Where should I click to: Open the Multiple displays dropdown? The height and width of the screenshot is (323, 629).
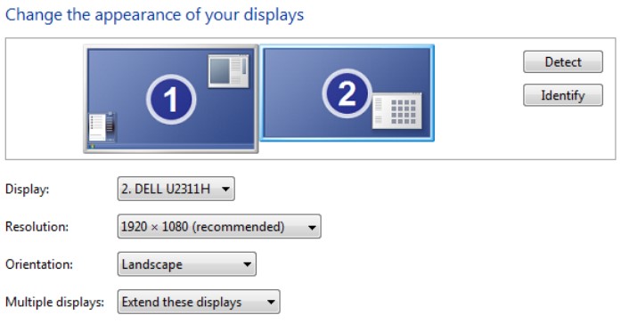199,302
